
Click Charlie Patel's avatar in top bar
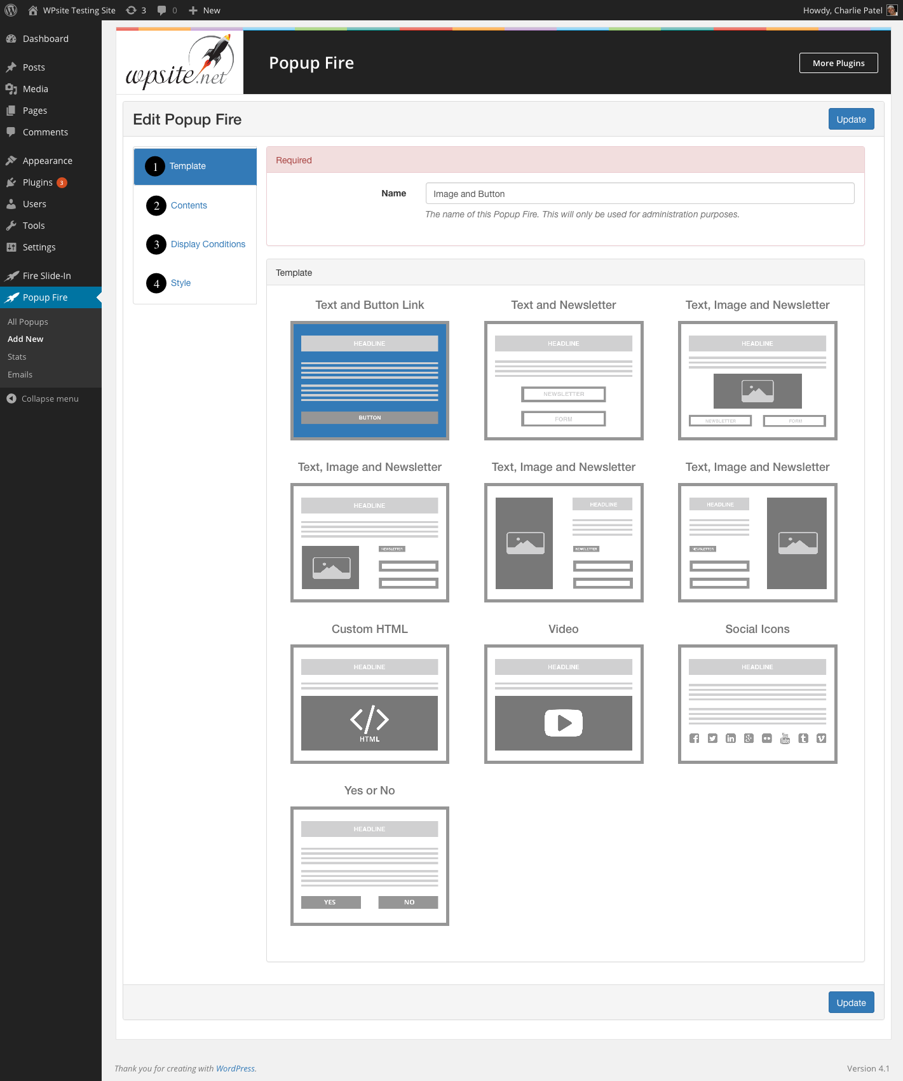point(892,10)
